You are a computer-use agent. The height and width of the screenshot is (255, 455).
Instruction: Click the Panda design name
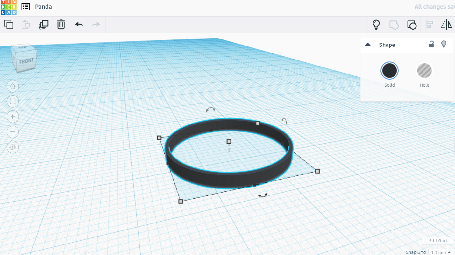pyautogui.click(x=43, y=7)
